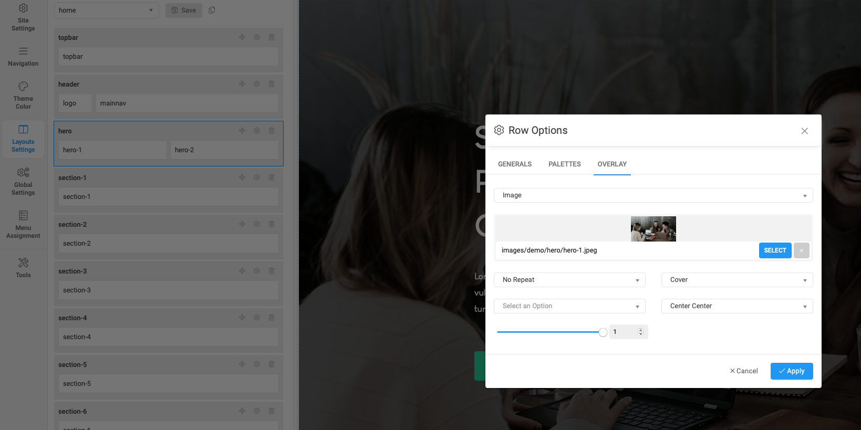Click the opacity number stepper arrows
Image resolution: width=861 pixels, height=430 pixels.
(x=640, y=332)
